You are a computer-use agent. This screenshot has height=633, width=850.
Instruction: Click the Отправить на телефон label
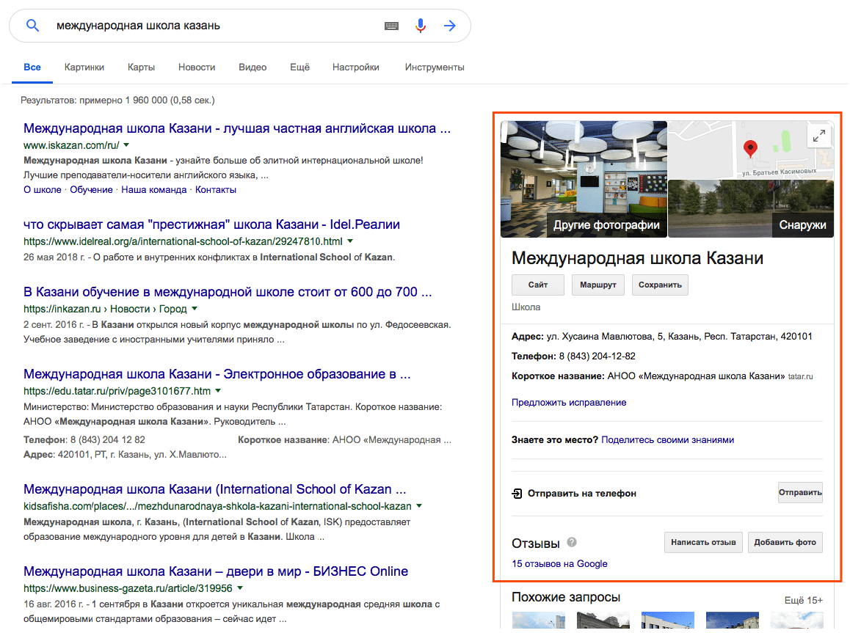tap(582, 494)
